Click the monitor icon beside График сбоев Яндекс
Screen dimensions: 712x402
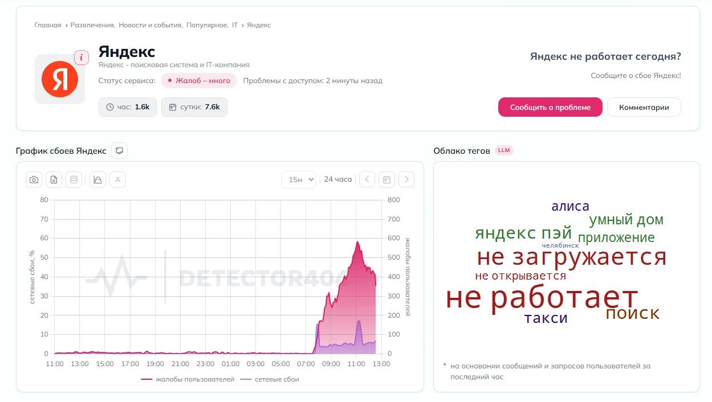coord(119,151)
